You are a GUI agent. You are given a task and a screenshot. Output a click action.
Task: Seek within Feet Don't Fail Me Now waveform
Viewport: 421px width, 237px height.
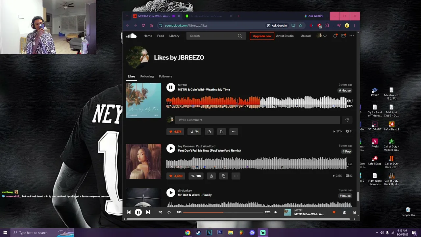pos(259,163)
